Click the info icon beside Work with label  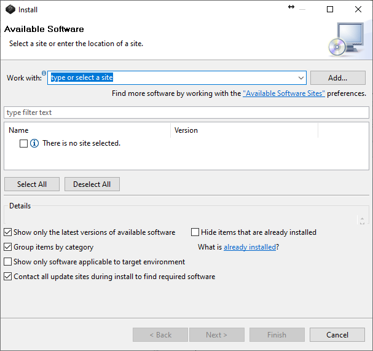[44, 73]
